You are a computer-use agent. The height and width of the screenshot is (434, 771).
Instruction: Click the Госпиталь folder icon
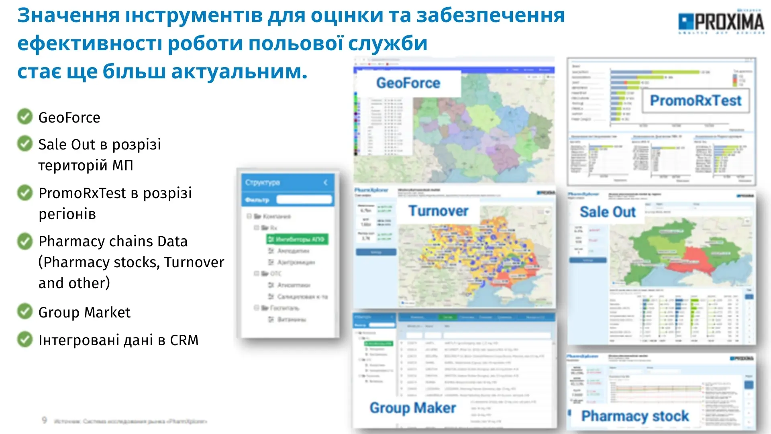coord(265,308)
